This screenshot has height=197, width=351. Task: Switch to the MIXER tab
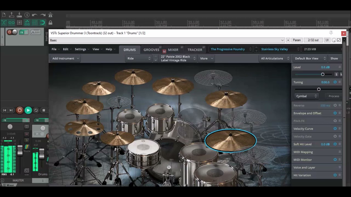(173, 50)
